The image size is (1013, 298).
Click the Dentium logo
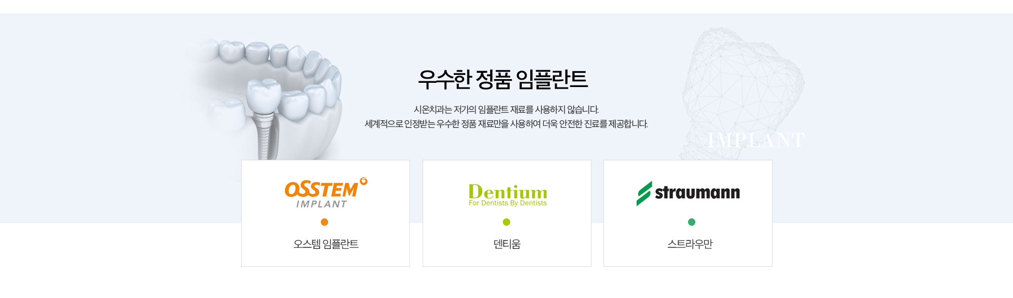508,195
